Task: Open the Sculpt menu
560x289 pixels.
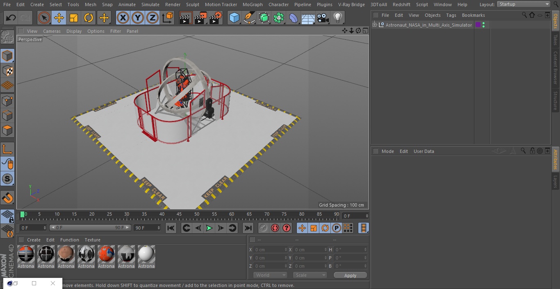Action: (x=192, y=5)
